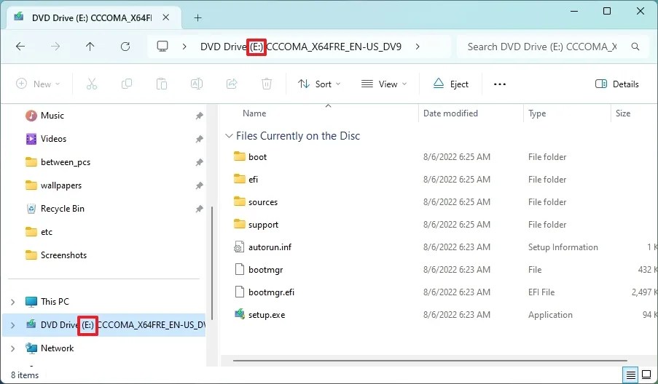Viewport: 658px width, 384px height.
Task: Go back with the left arrow button
Action: pyautogui.click(x=20, y=47)
